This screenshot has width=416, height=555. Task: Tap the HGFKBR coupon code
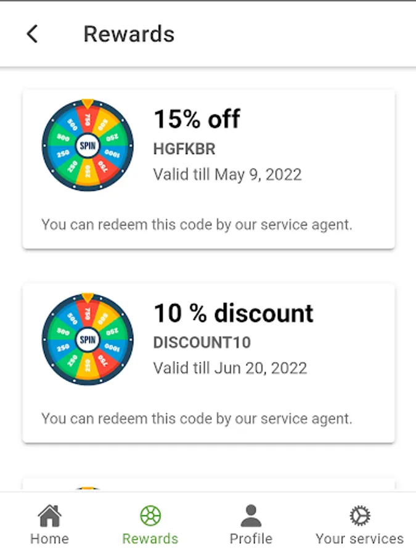tap(184, 149)
